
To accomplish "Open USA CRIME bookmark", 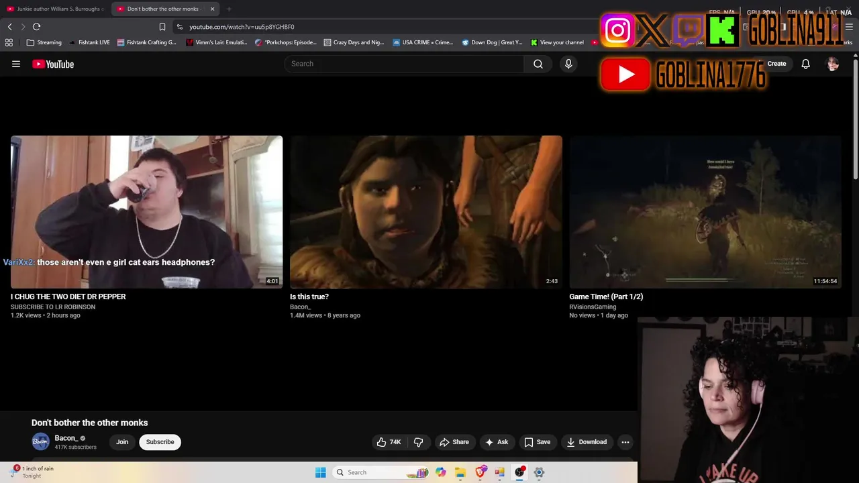I will 423,42.
